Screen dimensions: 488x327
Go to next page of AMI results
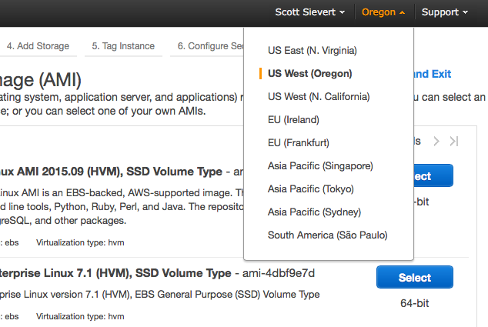point(436,141)
